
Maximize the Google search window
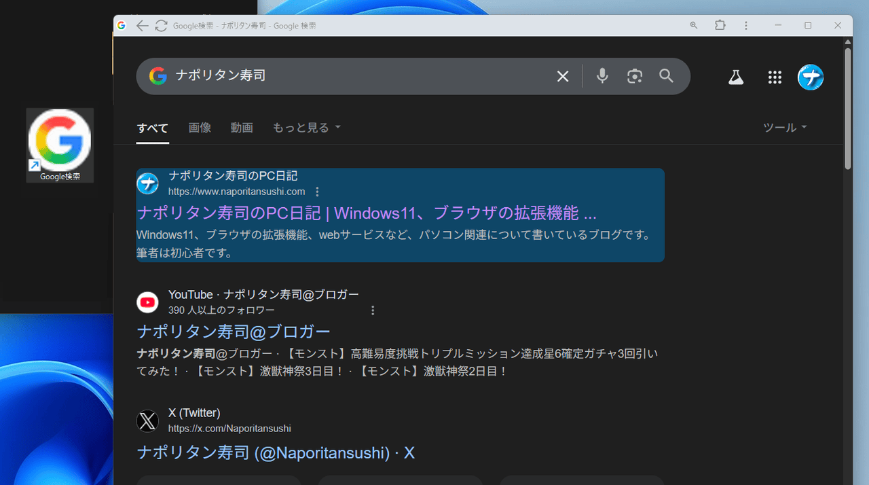808,26
